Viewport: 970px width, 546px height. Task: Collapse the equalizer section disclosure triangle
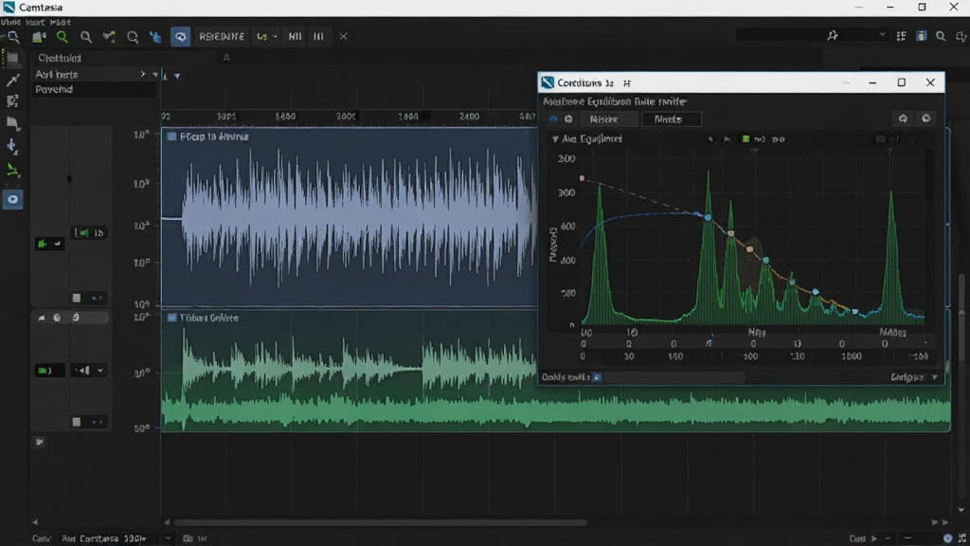pos(555,139)
